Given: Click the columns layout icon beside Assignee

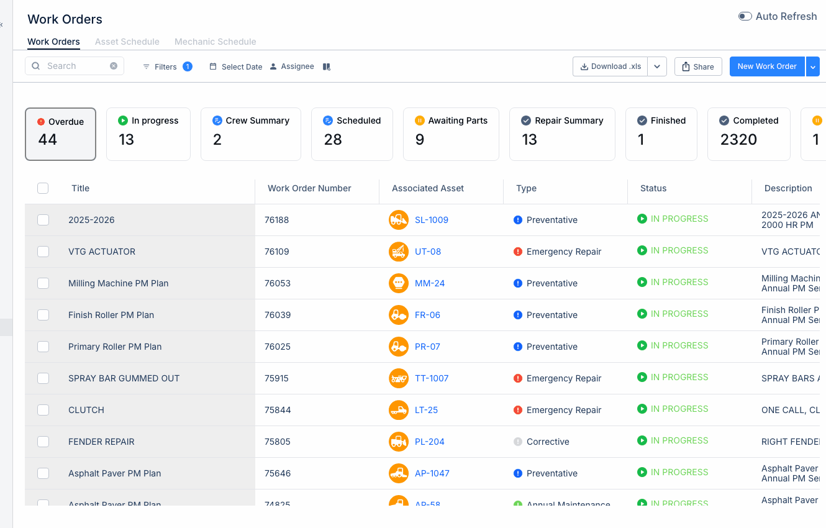Looking at the screenshot, I should [327, 66].
